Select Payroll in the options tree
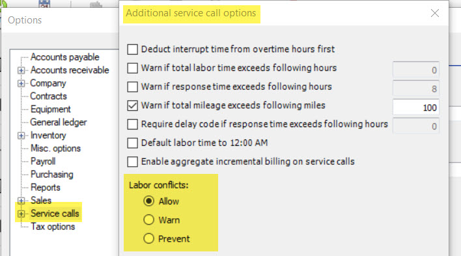 click(43, 162)
